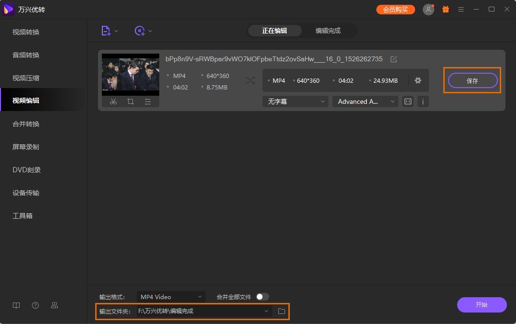Expand the 无字幕 subtitle dropdown
Image resolution: width=516 pixels, height=324 pixels.
[295, 101]
